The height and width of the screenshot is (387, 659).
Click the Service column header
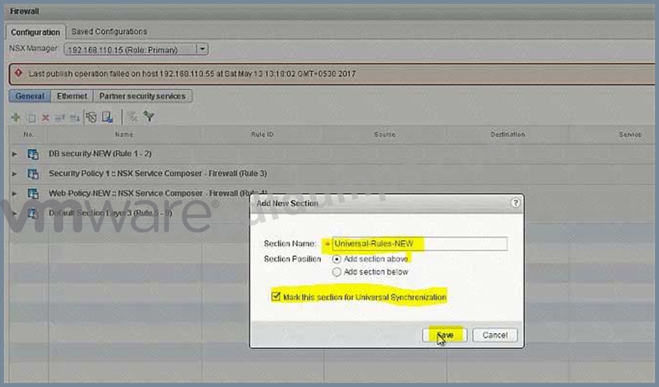629,134
